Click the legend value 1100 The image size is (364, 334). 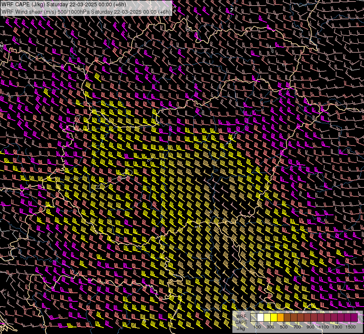coord(323,327)
